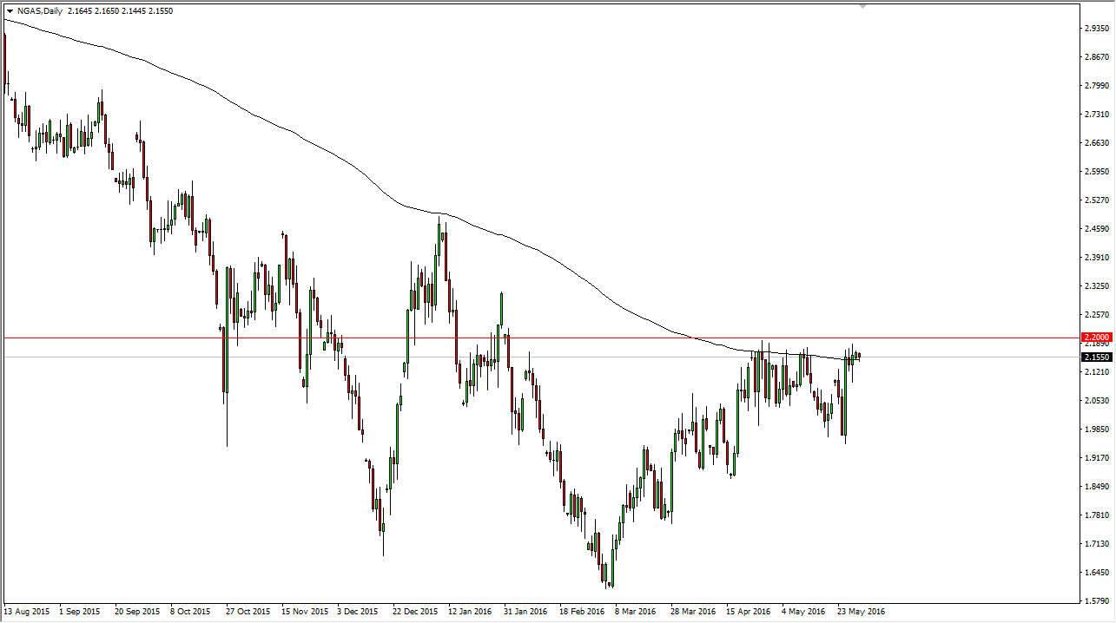Click the 1.5790 price axis label
Image resolution: width=1116 pixels, height=623 pixels.
(x=1096, y=600)
